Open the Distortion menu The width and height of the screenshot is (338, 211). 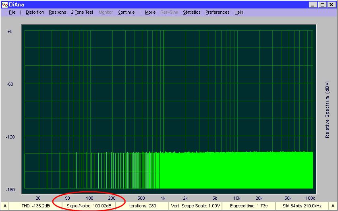point(35,12)
